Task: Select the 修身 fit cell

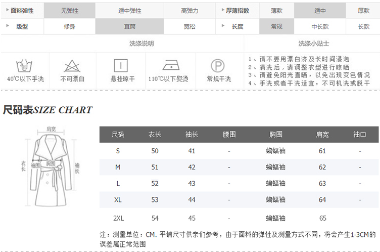Action: 70,26
